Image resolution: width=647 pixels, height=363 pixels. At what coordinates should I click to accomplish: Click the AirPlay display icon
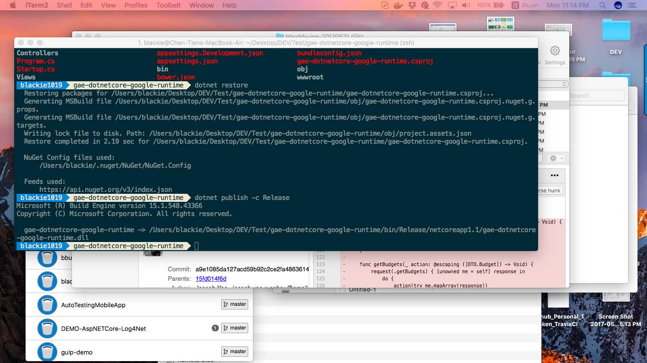pos(452,5)
